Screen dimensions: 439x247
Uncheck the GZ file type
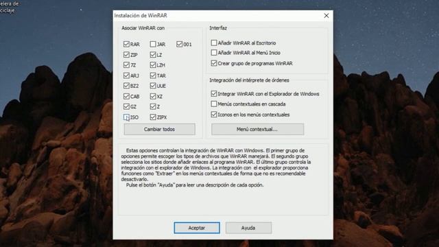(x=126, y=107)
